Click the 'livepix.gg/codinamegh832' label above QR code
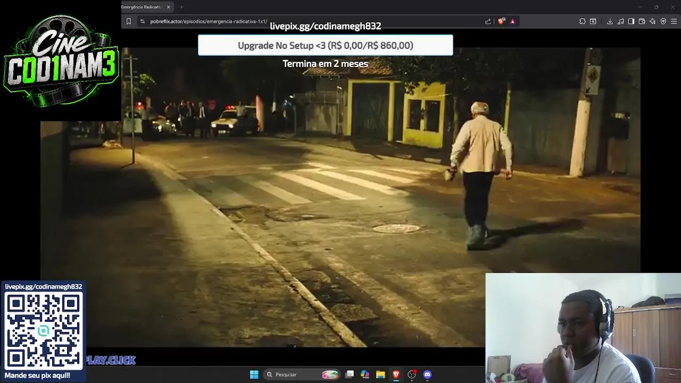The height and width of the screenshot is (383, 681). click(x=44, y=287)
